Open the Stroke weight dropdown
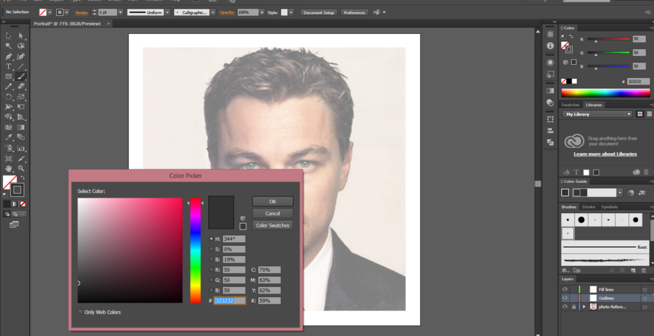654x336 pixels. pos(121,13)
